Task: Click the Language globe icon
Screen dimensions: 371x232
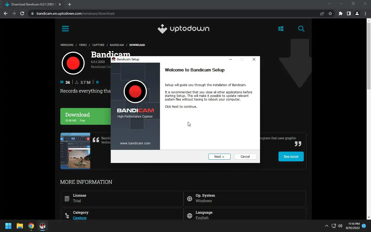Action: pos(190,216)
